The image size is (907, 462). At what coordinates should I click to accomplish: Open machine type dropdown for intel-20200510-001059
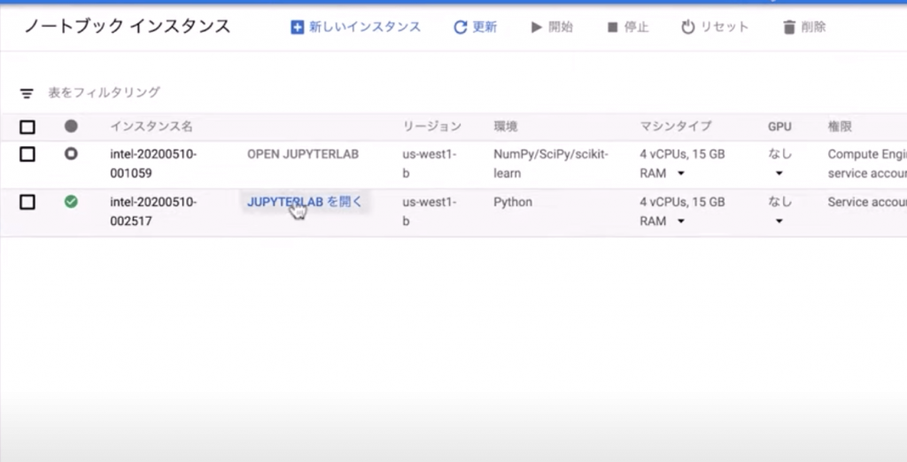681,173
